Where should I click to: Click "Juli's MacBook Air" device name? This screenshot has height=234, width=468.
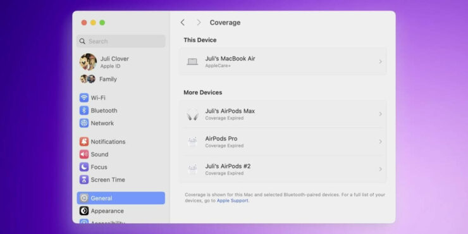click(x=230, y=58)
